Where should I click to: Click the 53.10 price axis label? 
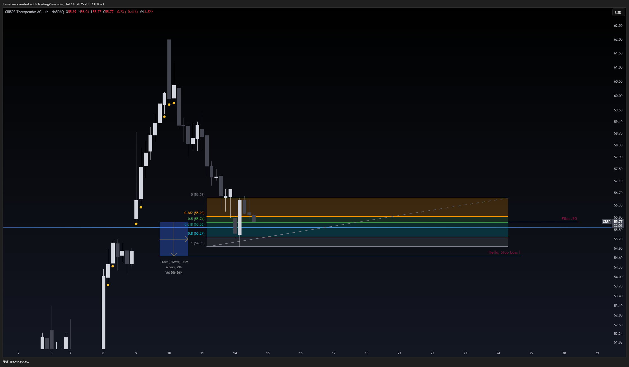[x=618, y=306]
